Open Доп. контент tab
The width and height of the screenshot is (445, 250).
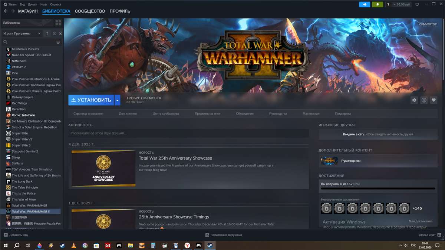pyautogui.click(x=128, y=114)
